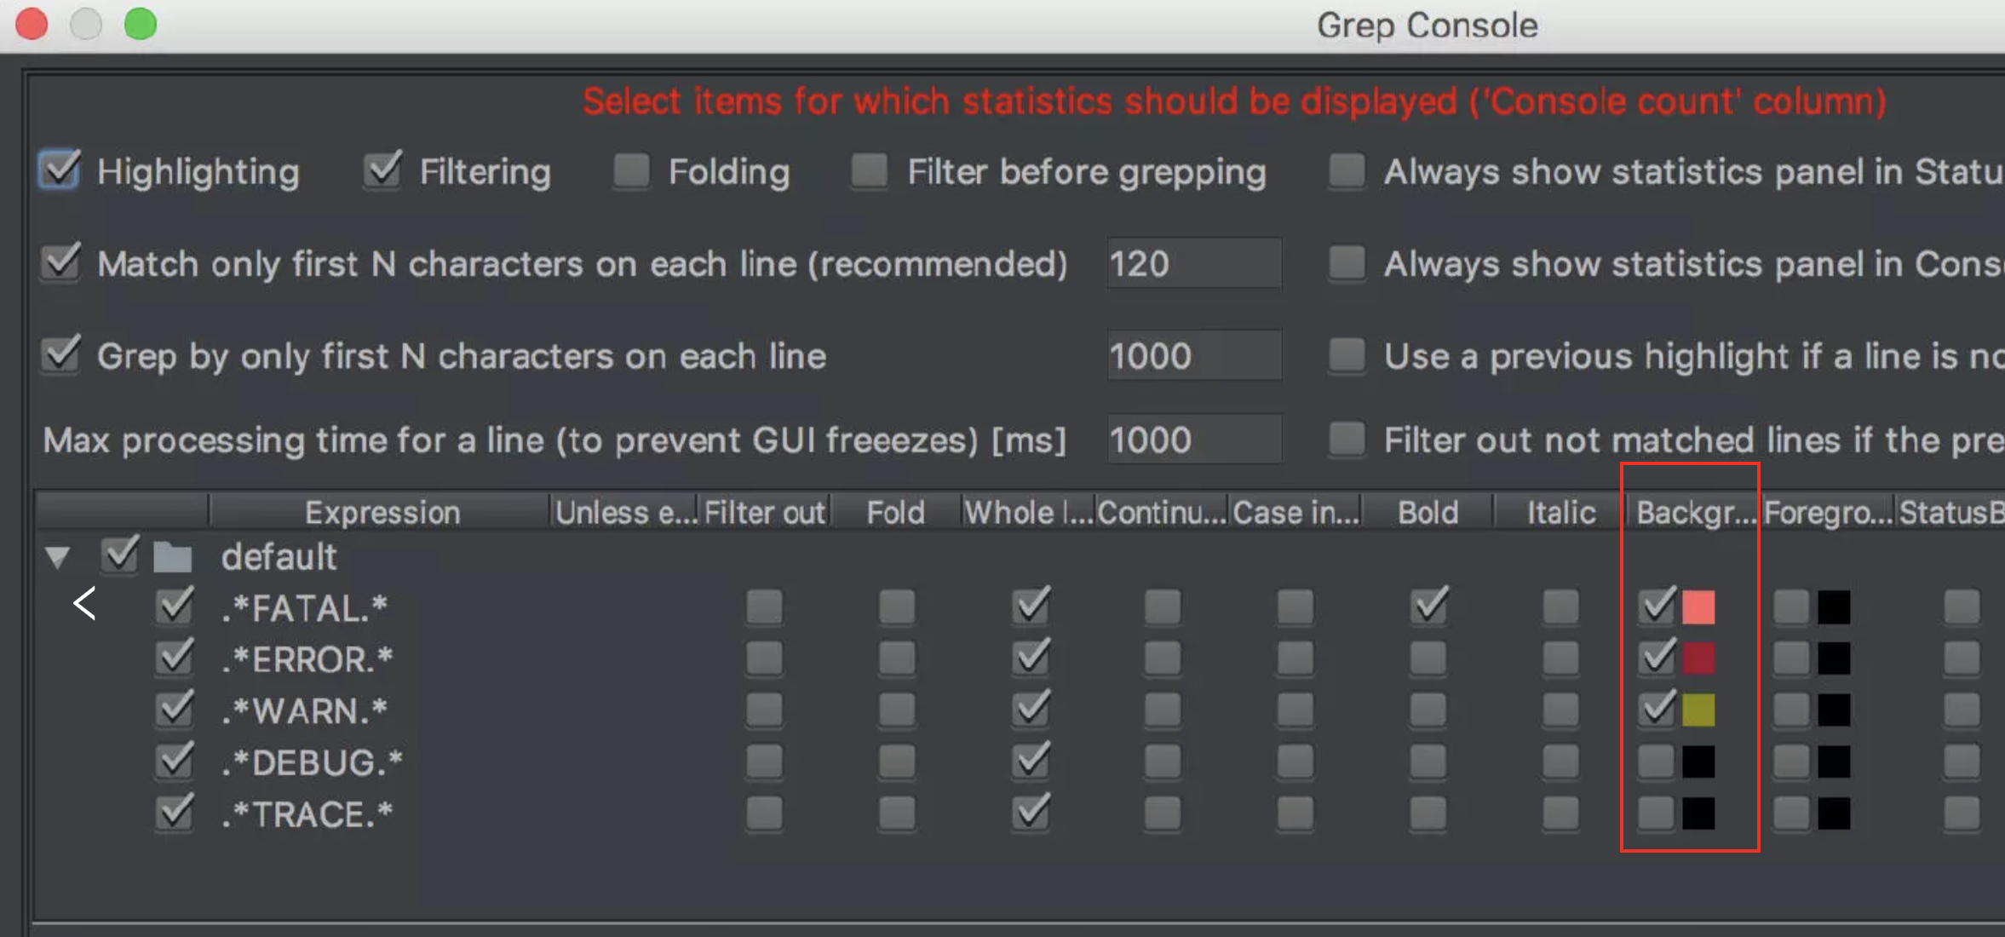Collapse the default group tree arrow
The height and width of the screenshot is (937, 2005).
[x=57, y=558]
